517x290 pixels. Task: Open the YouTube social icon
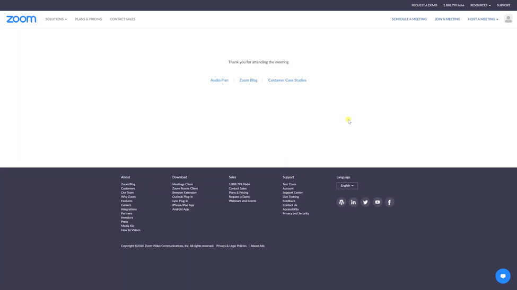coord(377,202)
